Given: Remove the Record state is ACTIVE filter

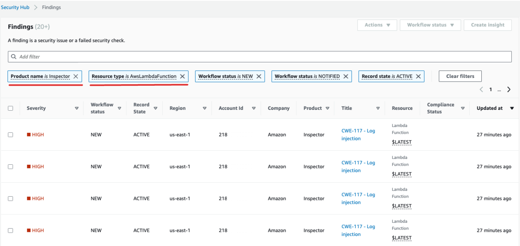Looking at the screenshot, I should click(418, 76).
